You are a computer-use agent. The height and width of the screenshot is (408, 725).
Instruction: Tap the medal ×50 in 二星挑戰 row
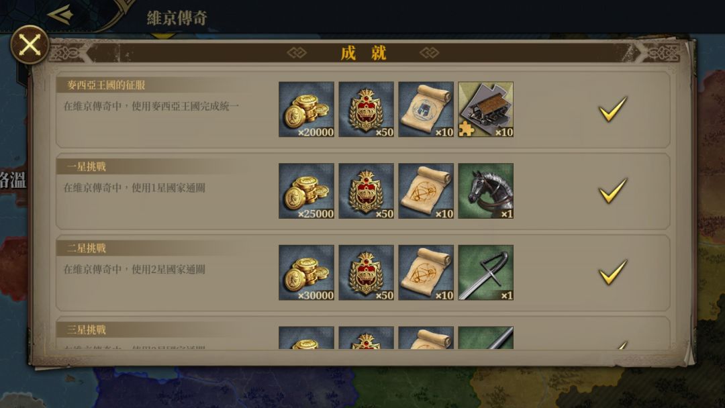pos(367,272)
